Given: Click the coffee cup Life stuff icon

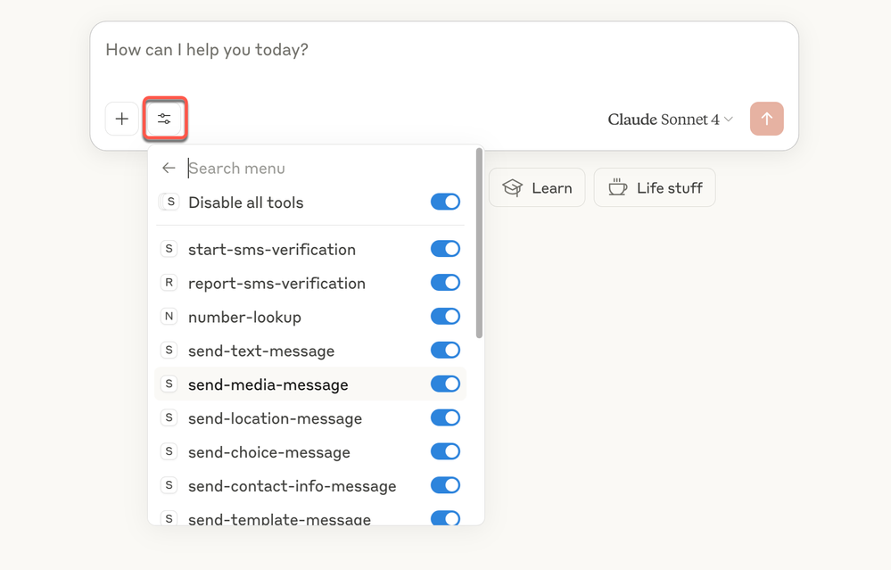Looking at the screenshot, I should [x=617, y=187].
